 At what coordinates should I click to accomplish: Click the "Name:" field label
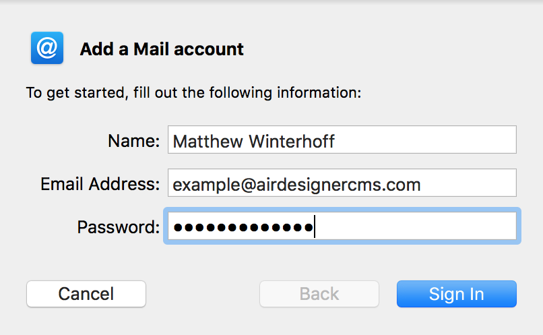pos(133,141)
